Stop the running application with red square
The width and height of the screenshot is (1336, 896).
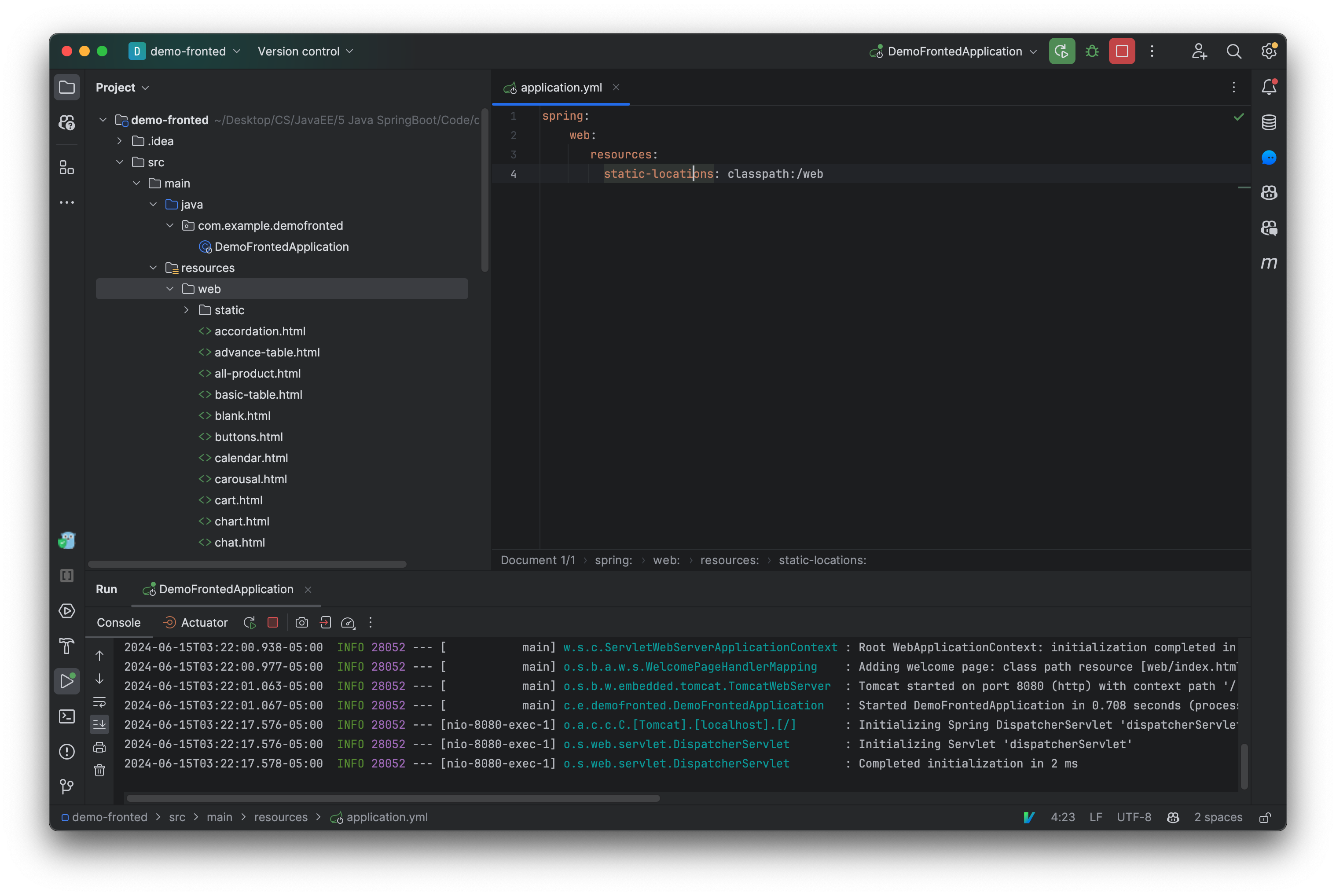pos(272,622)
